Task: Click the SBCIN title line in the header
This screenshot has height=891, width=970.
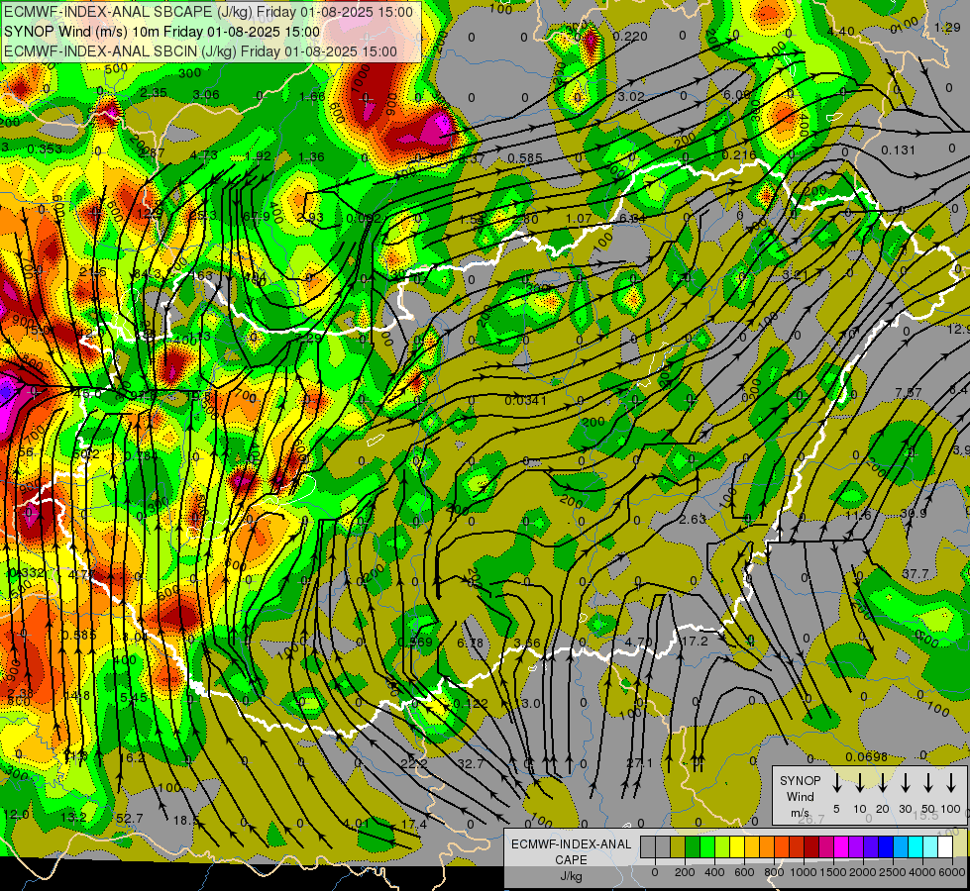Action: [200, 51]
